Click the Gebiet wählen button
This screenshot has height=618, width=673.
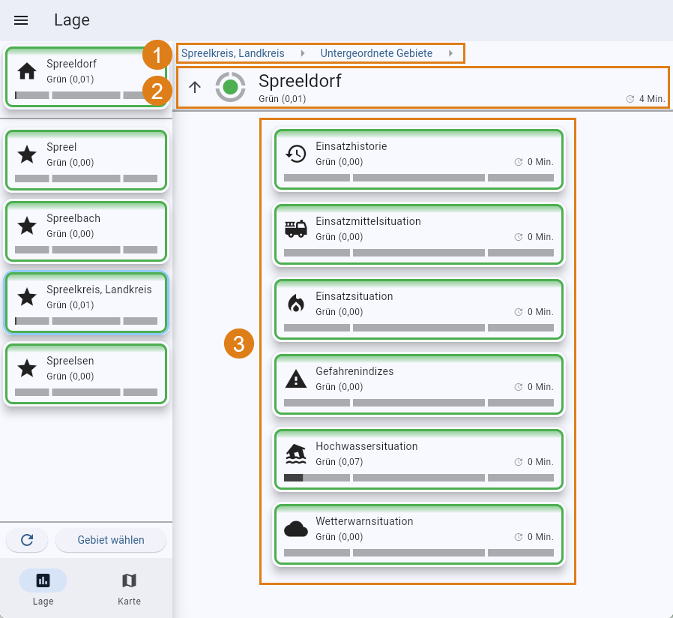(x=111, y=540)
